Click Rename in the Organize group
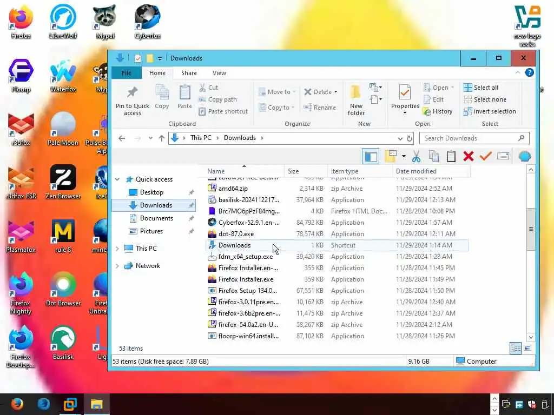The width and height of the screenshot is (554, 415). point(320,108)
